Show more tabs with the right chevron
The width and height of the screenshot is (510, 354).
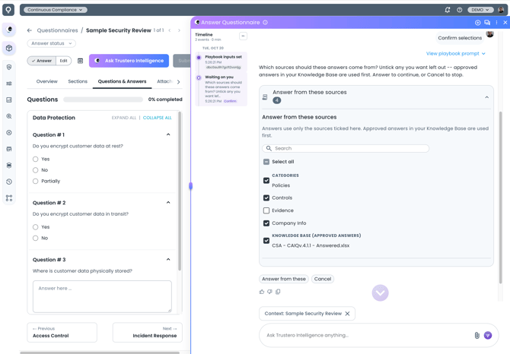(x=178, y=82)
